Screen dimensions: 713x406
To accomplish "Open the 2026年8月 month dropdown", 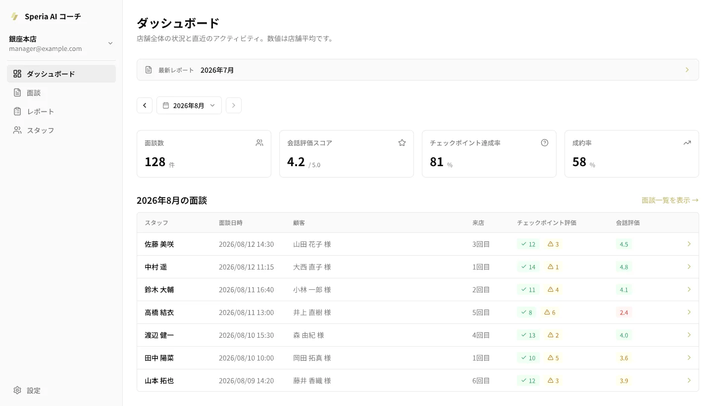I will [x=189, y=105].
